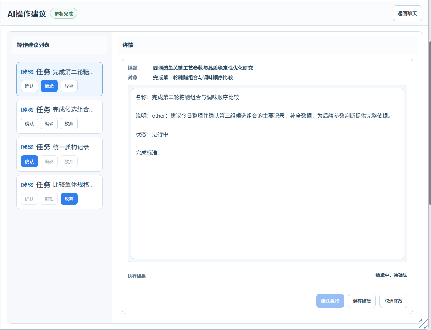This screenshot has height=330, width=431.
Task: Click the 执行结果 label
Action: click(x=137, y=276)
